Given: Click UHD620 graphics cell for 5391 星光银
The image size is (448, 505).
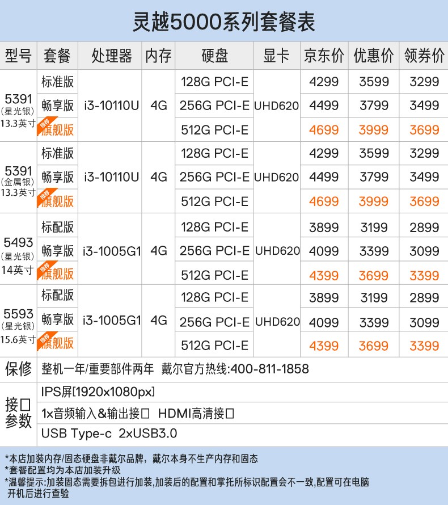Looking at the screenshot, I should [x=277, y=106].
